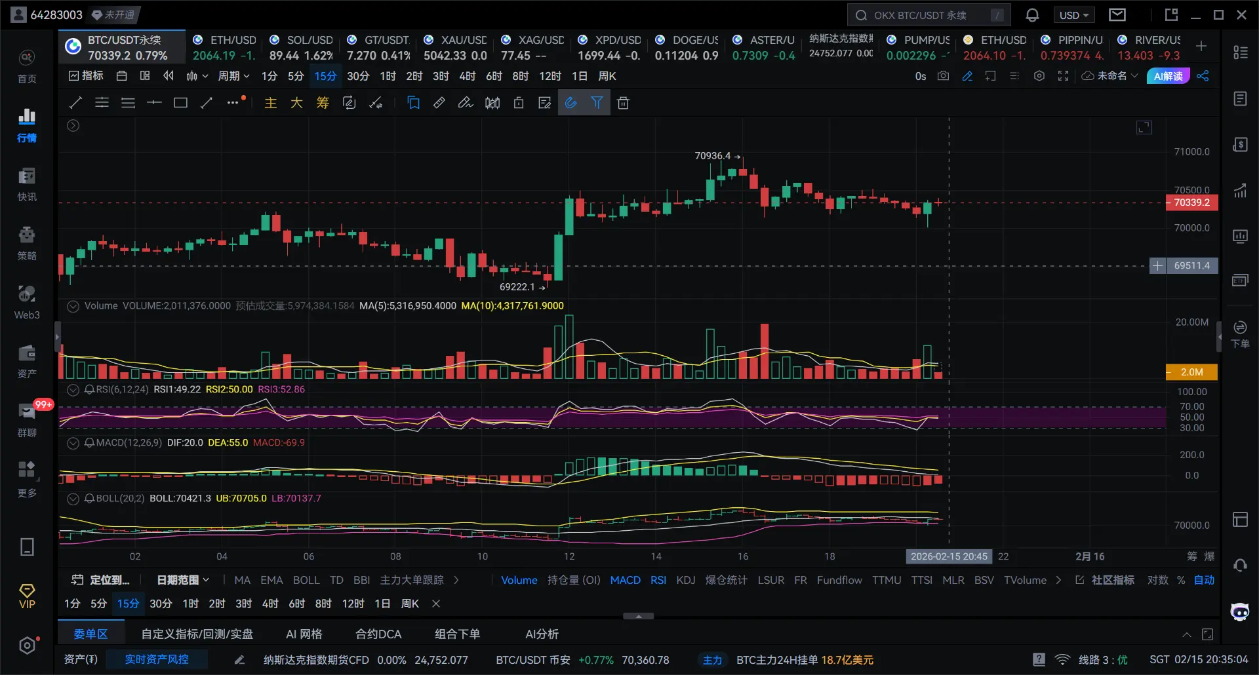This screenshot has height=675, width=1259.
Task: Open the 行情 market sidebar icon
Action: pos(27,125)
